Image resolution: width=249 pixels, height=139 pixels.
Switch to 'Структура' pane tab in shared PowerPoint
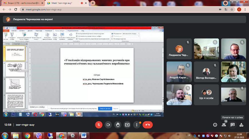tap(17, 44)
